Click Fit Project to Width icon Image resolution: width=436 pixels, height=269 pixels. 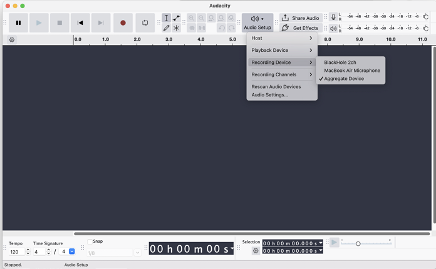221,18
